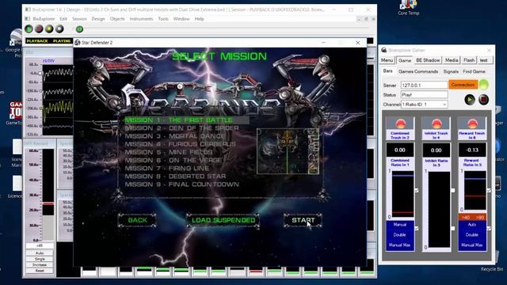Open the BioExplorer menu

[x=44, y=19]
